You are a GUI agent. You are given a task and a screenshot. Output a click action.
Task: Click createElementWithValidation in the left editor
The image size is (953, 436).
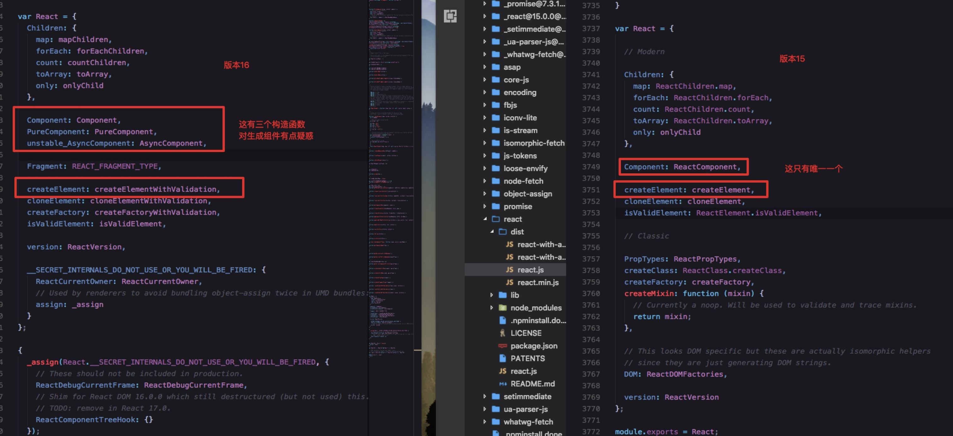coord(155,189)
